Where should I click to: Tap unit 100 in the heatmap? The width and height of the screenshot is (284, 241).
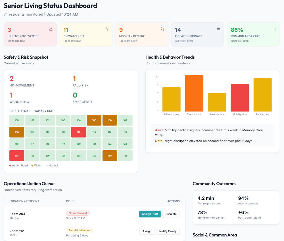click(x=17, y=120)
